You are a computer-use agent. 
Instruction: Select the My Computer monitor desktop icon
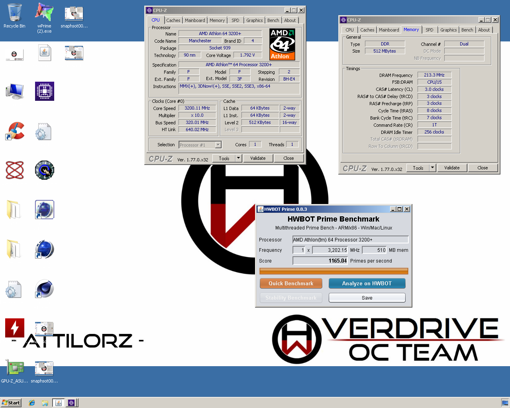15,91
